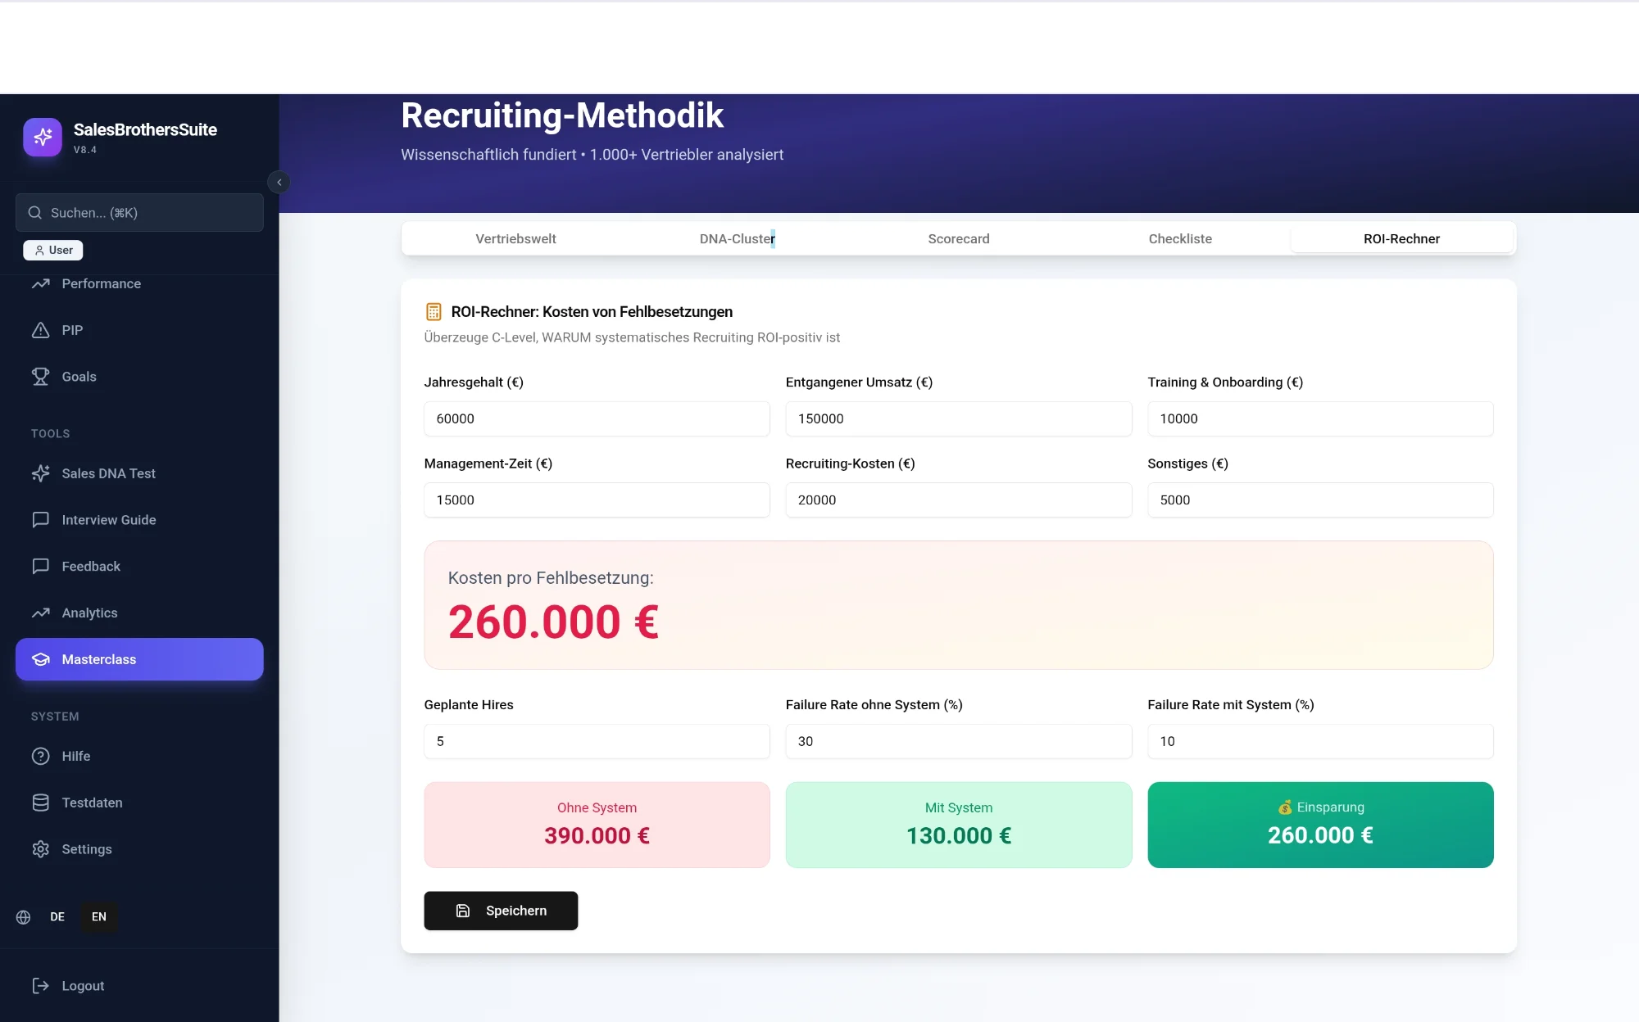Switch language to DE
1639x1022 pixels.
pyautogui.click(x=57, y=916)
